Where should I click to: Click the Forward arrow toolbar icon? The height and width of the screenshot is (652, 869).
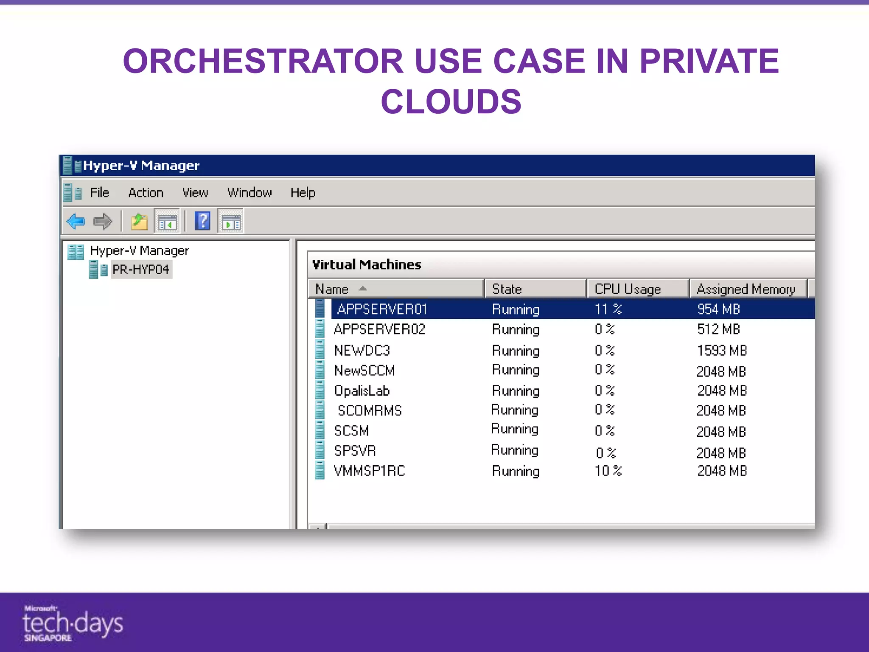coord(102,222)
